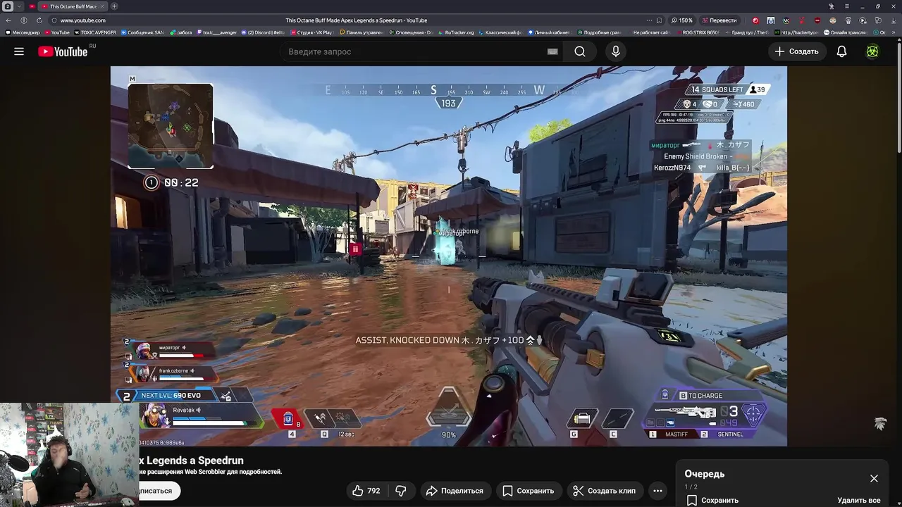Open the on-screen keyboard in the search box
The image size is (902, 507).
(552, 51)
